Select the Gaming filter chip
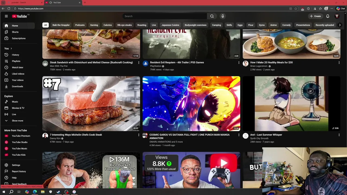The width and height of the screenshot is (347, 195). 94,25
